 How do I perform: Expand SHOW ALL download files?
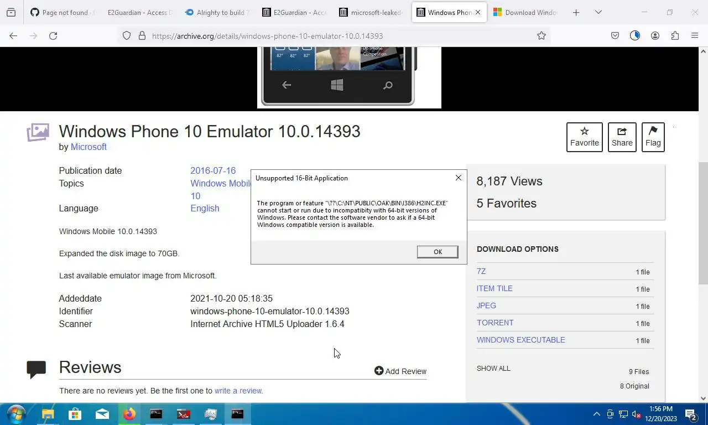tap(493, 368)
